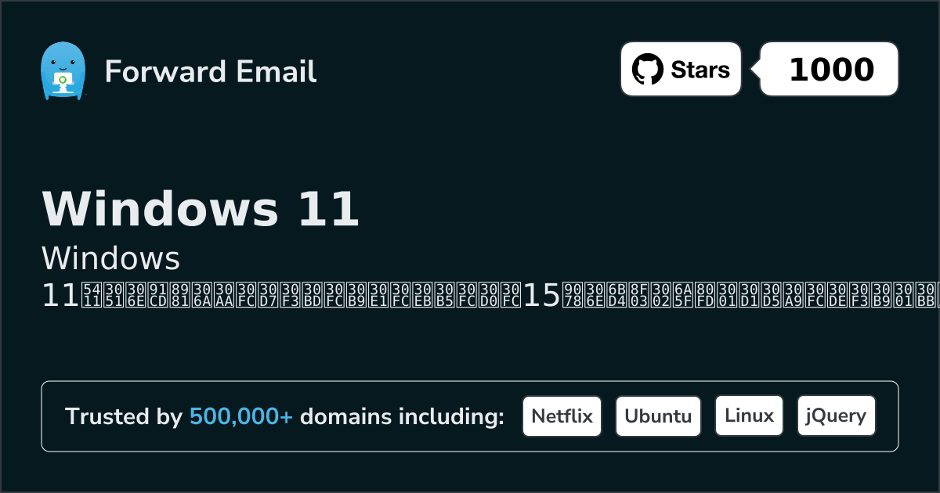This screenshot has width=940, height=493.
Task: Click the Linux badge
Action: [749, 416]
